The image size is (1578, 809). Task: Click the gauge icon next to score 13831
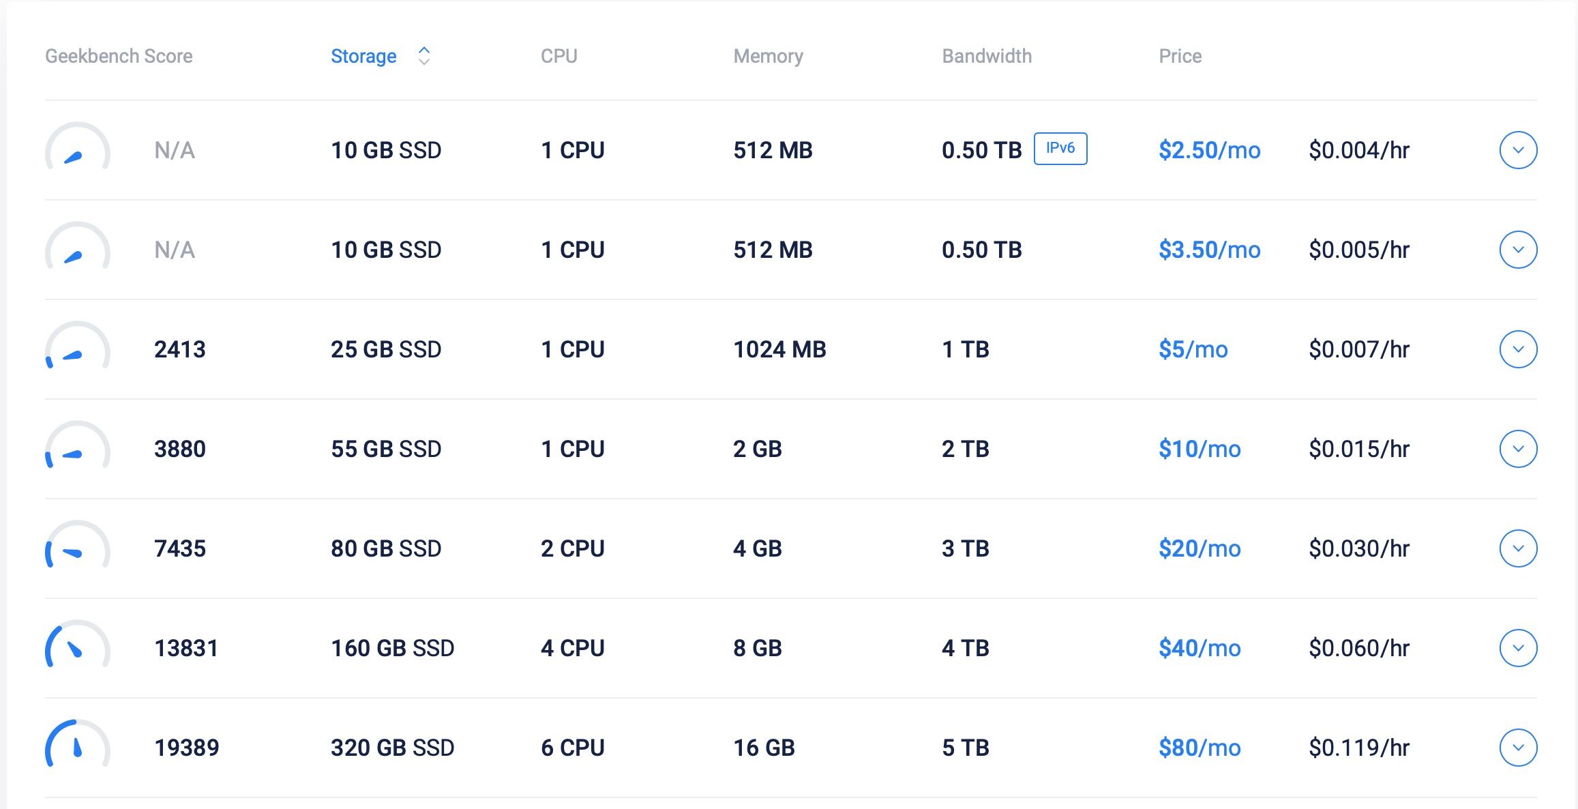point(78,644)
